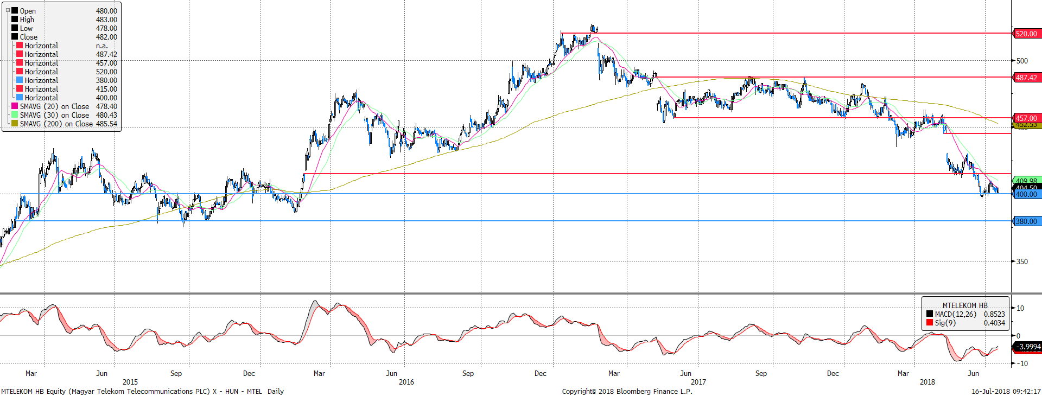Click the blue swatch of the Horizontal 380.00 row
The width and height of the screenshot is (1042, 396).
click(20, 80)
